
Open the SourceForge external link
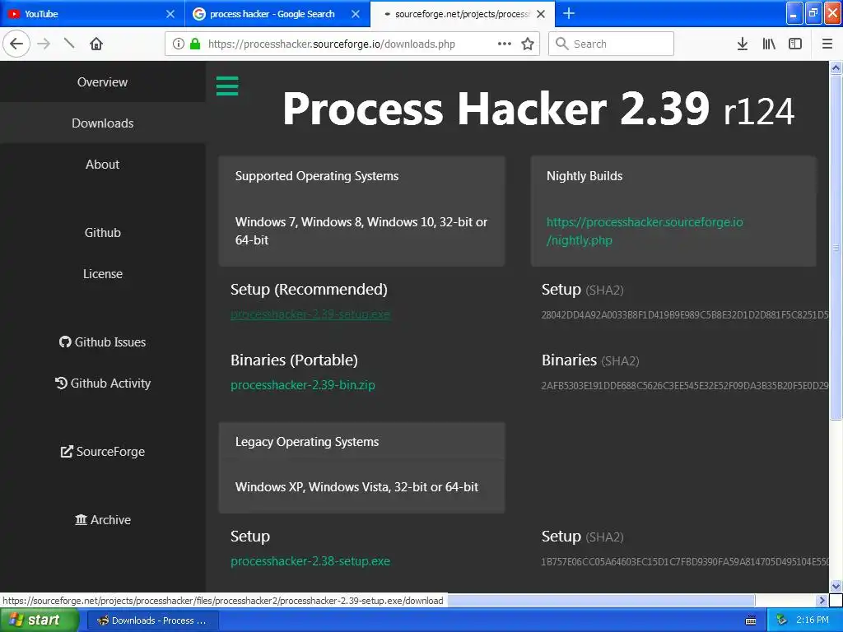pyautogui.click(x=102, y=452)
